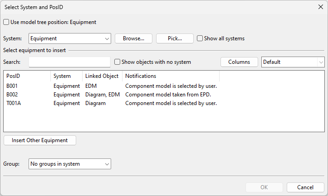328x196 pixels.
Task: Toggle Show all systems checkbox
Action: point(200,38)
